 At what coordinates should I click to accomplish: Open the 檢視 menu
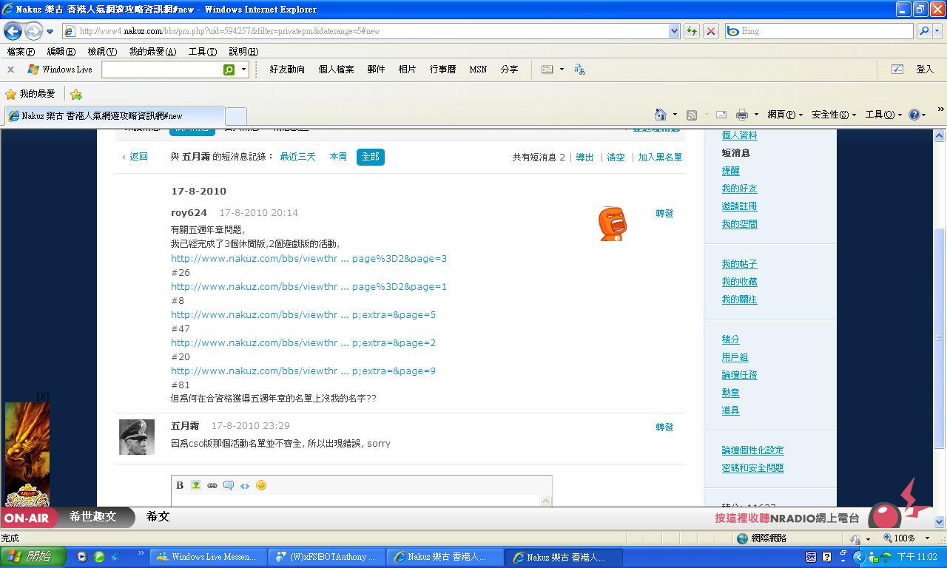[101, 52]
